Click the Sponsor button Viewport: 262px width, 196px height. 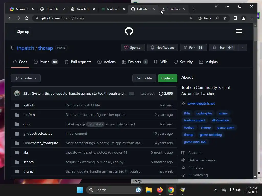click(133, 48)
